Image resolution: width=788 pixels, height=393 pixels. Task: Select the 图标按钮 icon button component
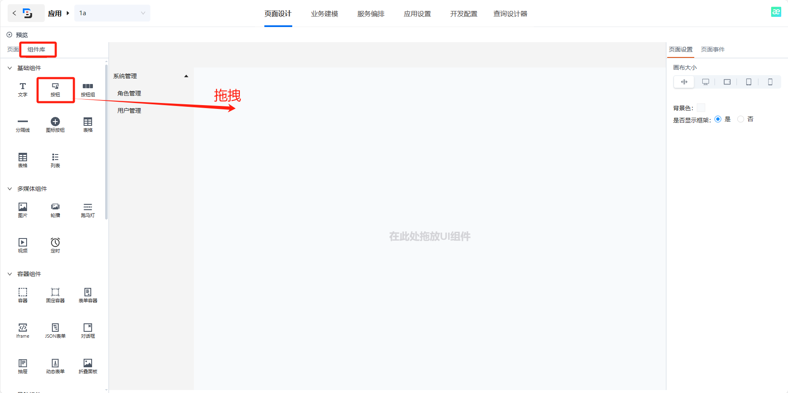pyautogui.click(x=55, y=125)
